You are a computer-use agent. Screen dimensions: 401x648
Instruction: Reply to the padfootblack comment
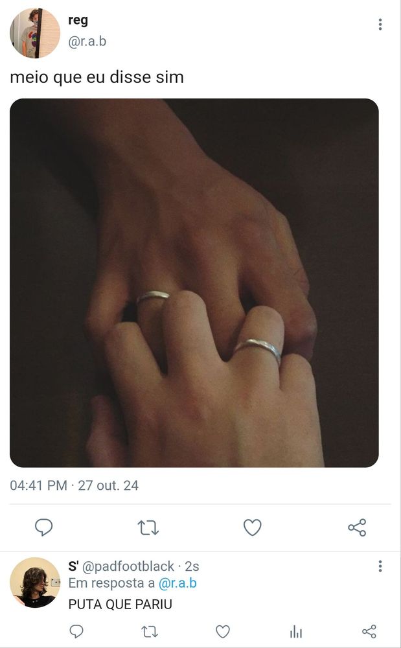(76, 631)
